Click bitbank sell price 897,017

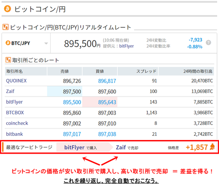72,134
